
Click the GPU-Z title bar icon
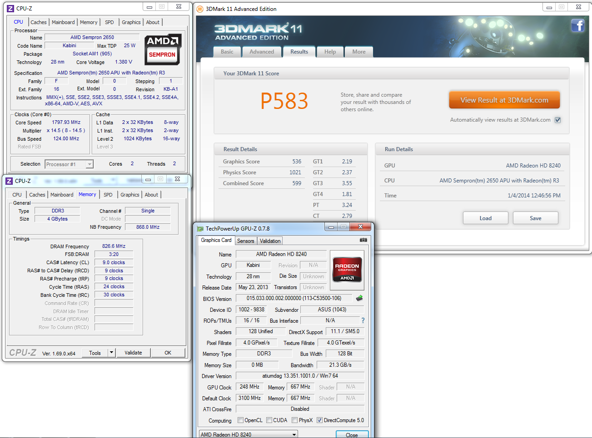(x=200, y=229)
